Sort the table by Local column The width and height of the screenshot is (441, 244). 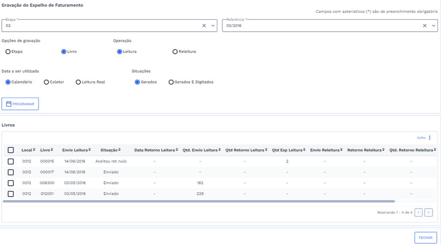coord(28,150)
